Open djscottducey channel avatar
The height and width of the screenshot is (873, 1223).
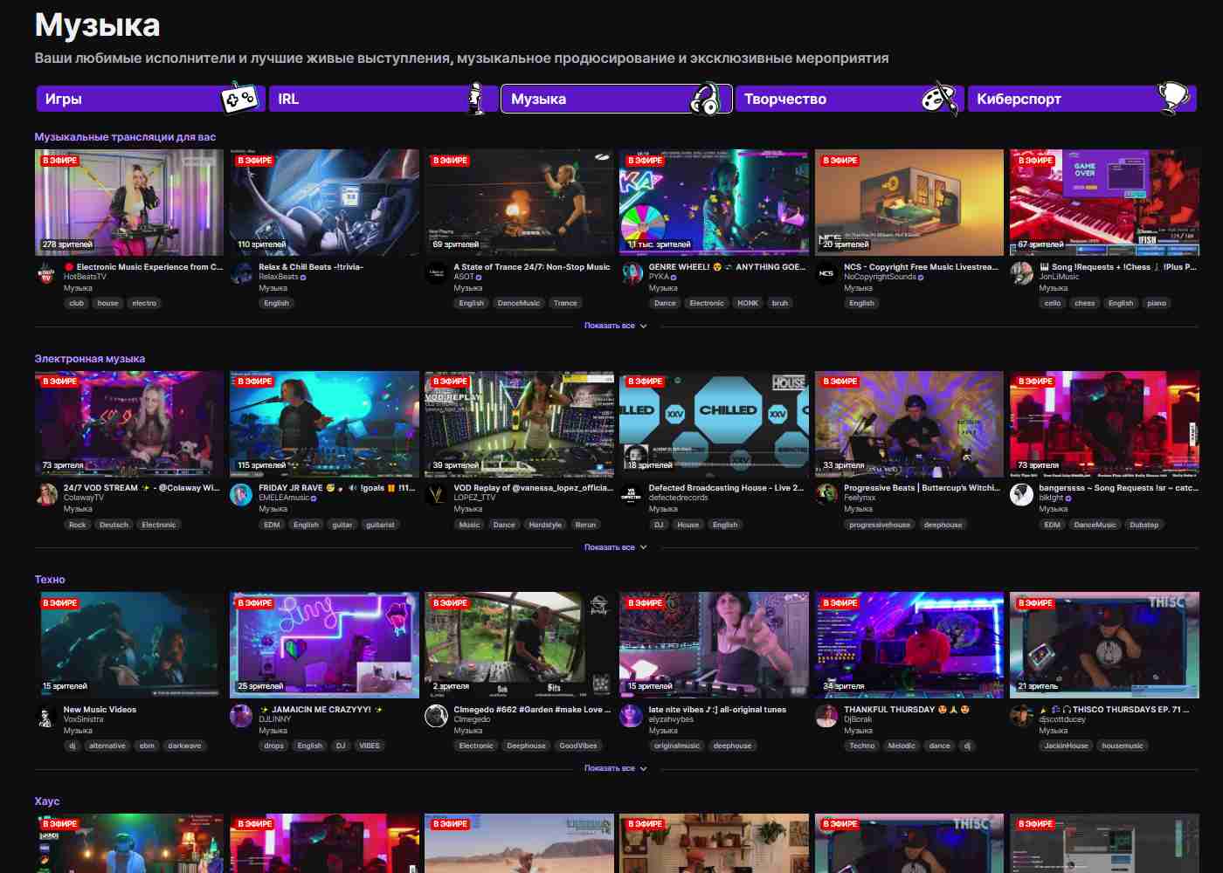[1021, 717]
